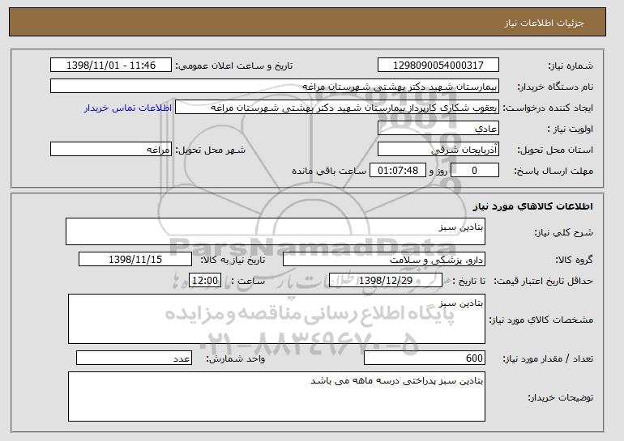Click the time field showing 12:00

click(205, 281)
